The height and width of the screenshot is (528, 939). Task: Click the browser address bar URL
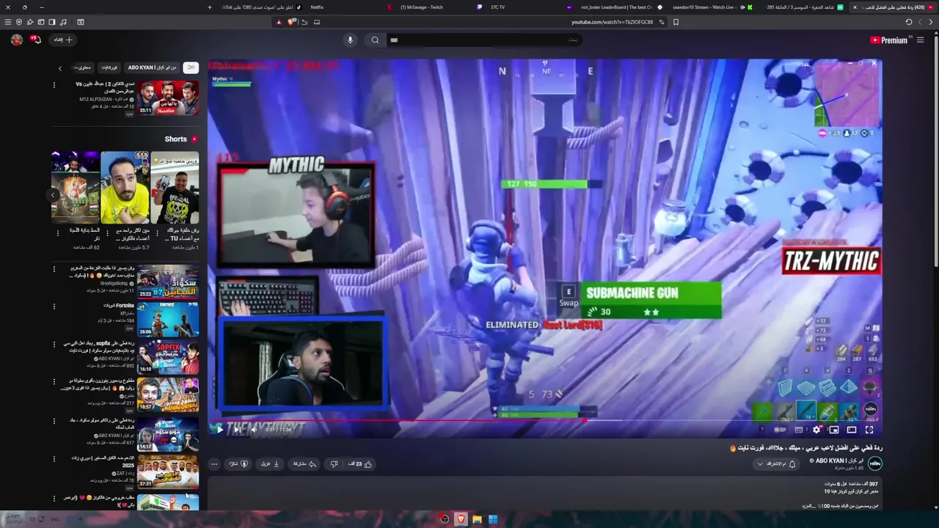pyautogui.click(x=613, y=22)
